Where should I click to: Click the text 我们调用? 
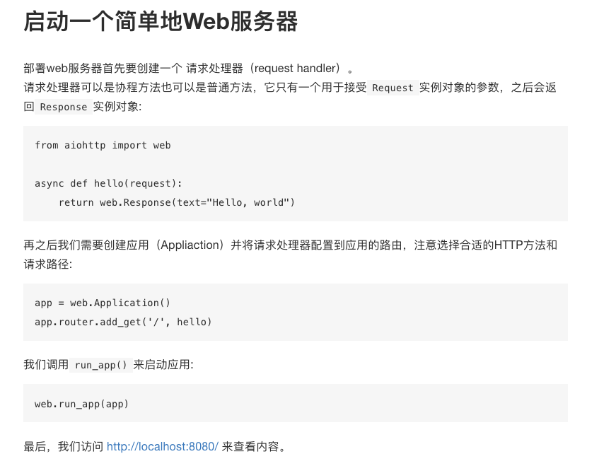(46, 365)
